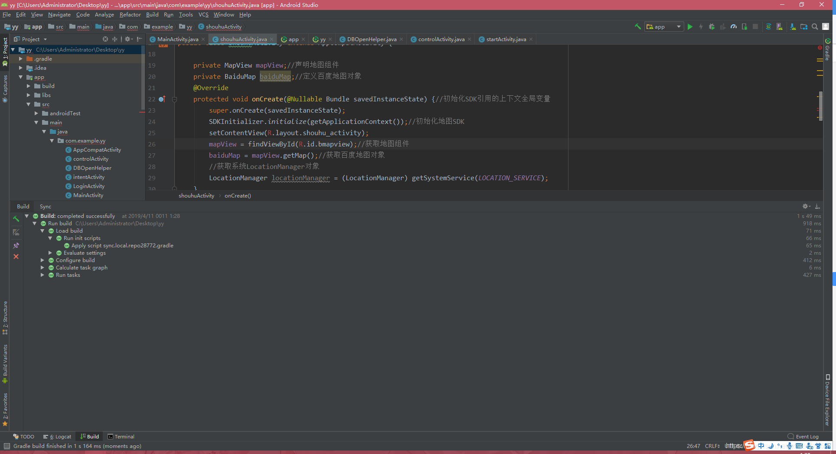
Task: Open the VCS menu
Action: click(203, 14)
